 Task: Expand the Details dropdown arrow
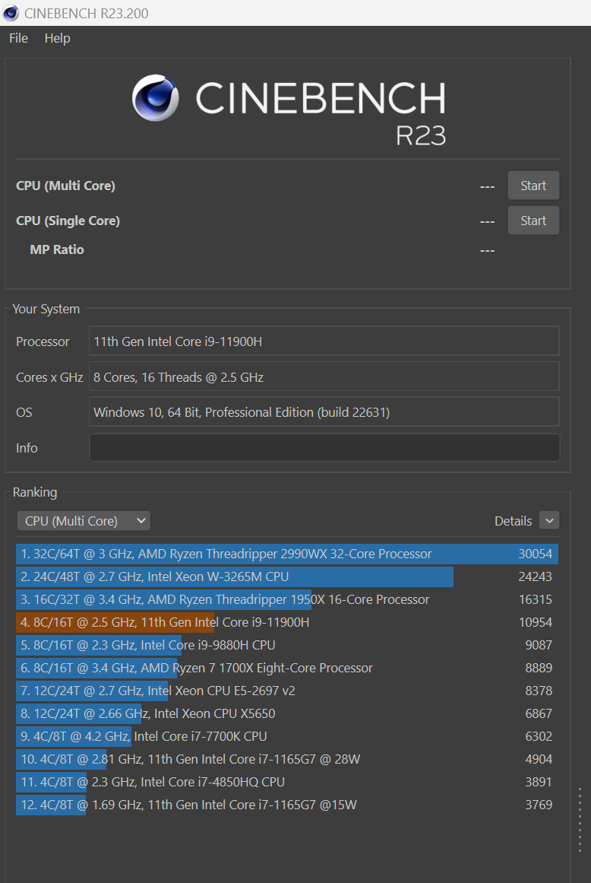click(549, 520)
